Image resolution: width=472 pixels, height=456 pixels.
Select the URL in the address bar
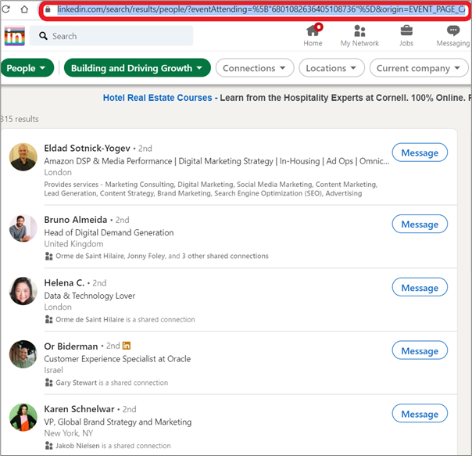261,9
